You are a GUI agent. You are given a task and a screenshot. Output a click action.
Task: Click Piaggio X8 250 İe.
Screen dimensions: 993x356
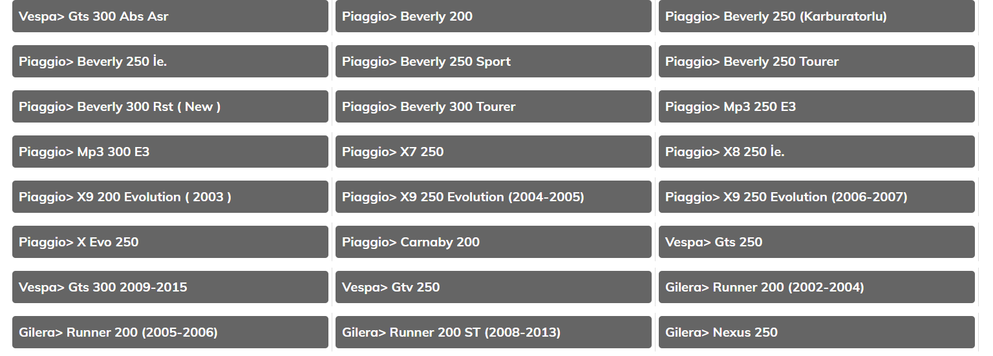point(817,152)
